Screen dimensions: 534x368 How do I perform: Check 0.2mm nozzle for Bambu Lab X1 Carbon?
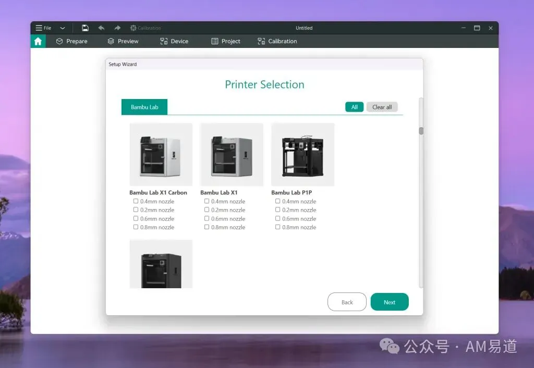point(136,210)
